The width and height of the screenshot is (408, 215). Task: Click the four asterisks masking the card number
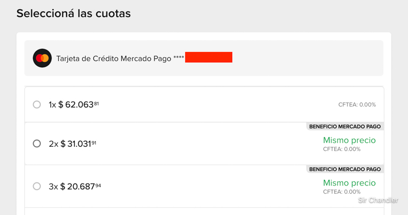(178, 58)
